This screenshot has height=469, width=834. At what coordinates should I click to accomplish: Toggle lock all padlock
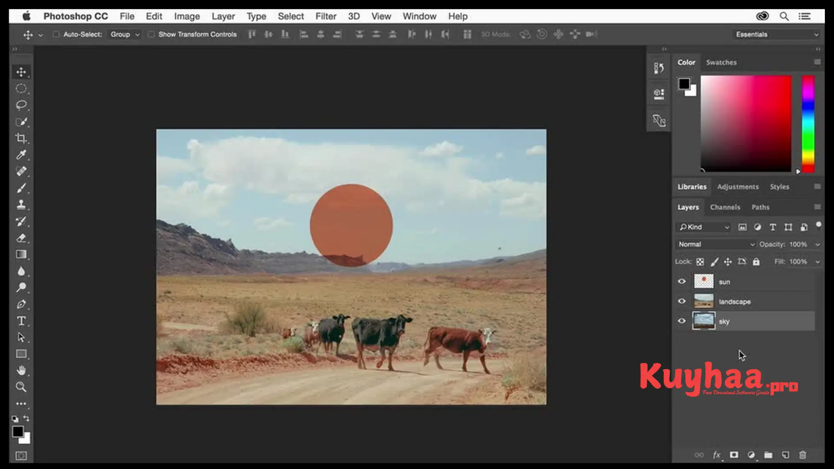coord(756,261)
